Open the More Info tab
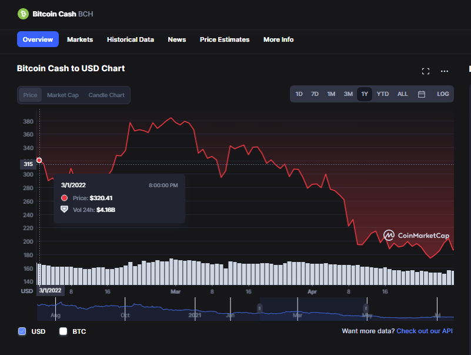Viewport: 471px width, 355px height. [279, 39]
